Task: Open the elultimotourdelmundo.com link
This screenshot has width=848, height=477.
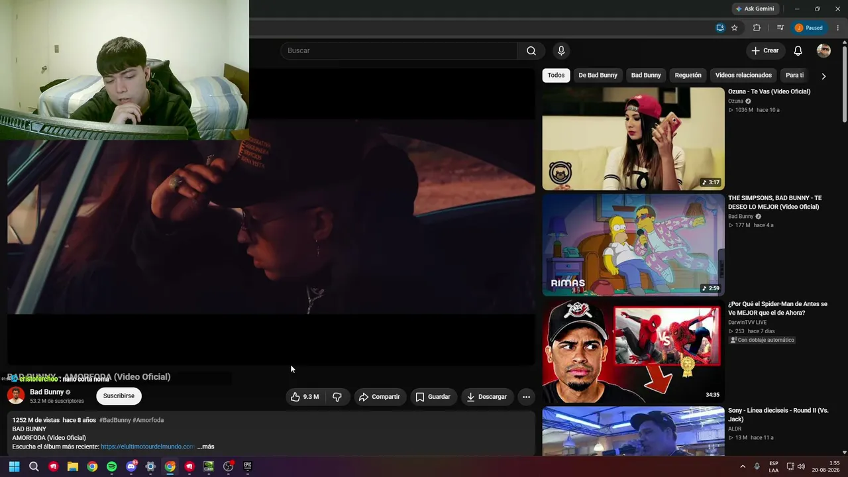Action: click(x=148, y=447)
